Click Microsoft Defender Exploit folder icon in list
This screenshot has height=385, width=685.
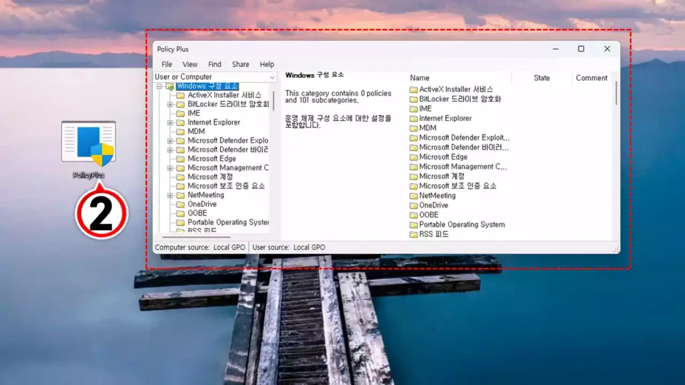coord(413,138)
